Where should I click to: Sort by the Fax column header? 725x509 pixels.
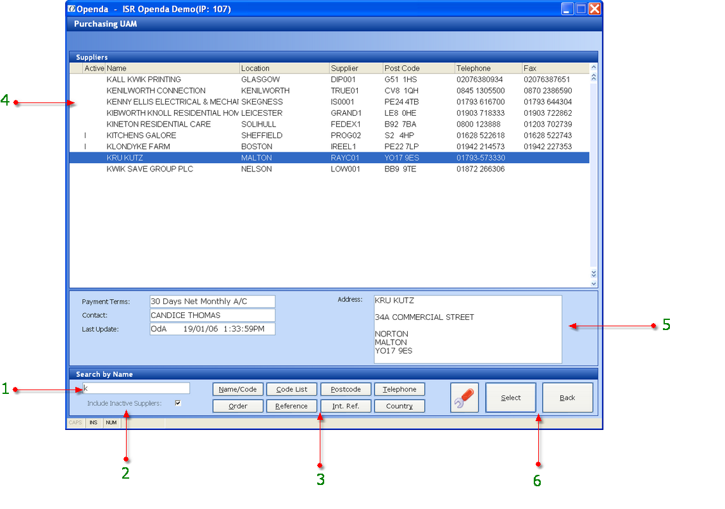[556, 68]
